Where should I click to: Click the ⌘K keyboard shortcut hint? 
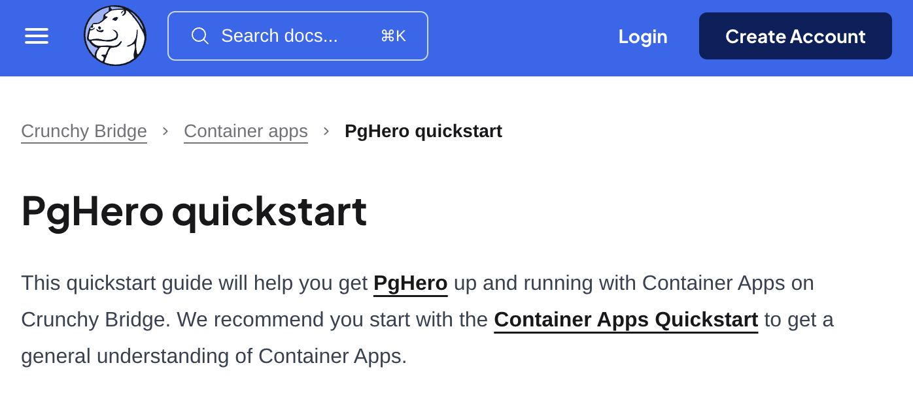pyautogui.click(x=393, y=36)
